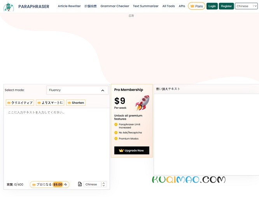
Task: Open the Chinese language selector below input
Action: click(x=95, y=184)
